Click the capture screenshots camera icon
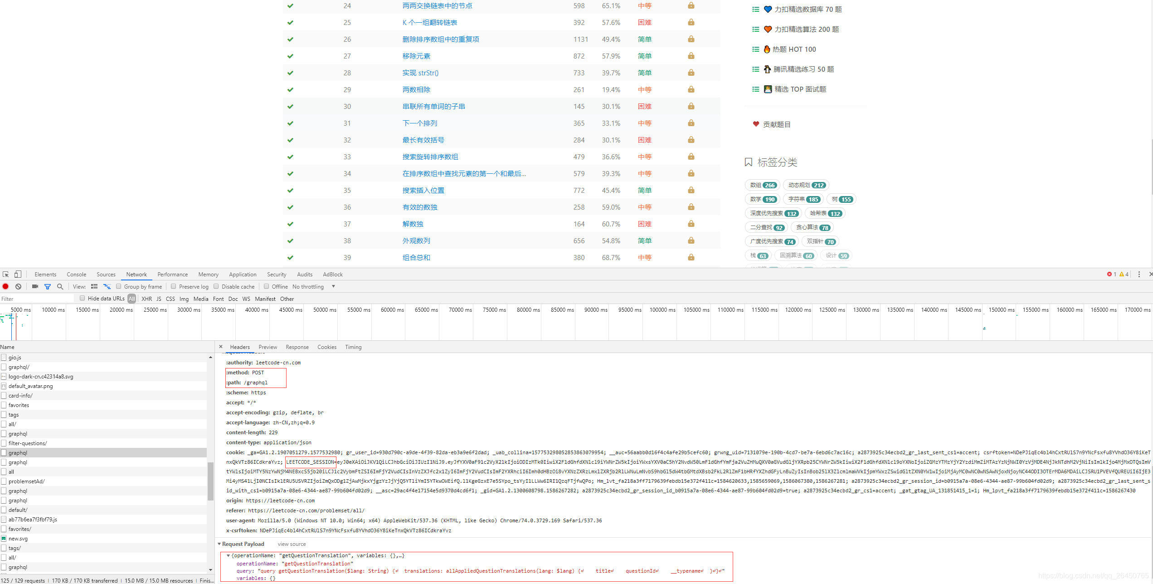 coord(35,286)
